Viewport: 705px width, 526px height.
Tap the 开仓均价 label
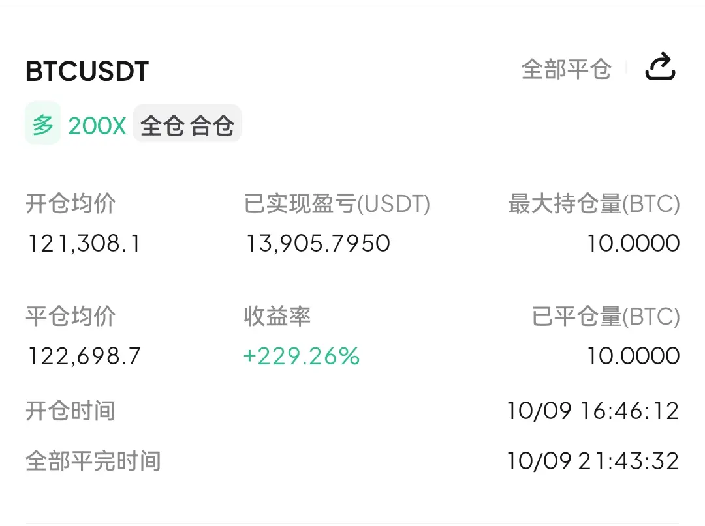(x=70, y=203)
